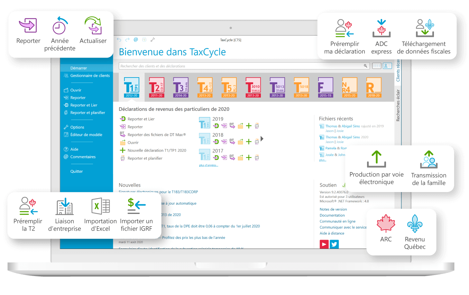Click the column view button beside search
This screenshot has height=295, width=469.
tap(376, 66)
